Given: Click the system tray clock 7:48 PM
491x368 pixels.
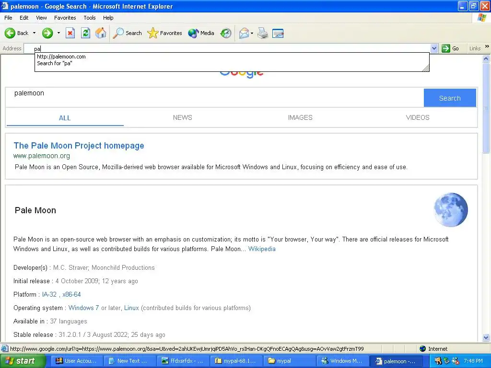Looking at the screenshot, I should pos(473,361).
